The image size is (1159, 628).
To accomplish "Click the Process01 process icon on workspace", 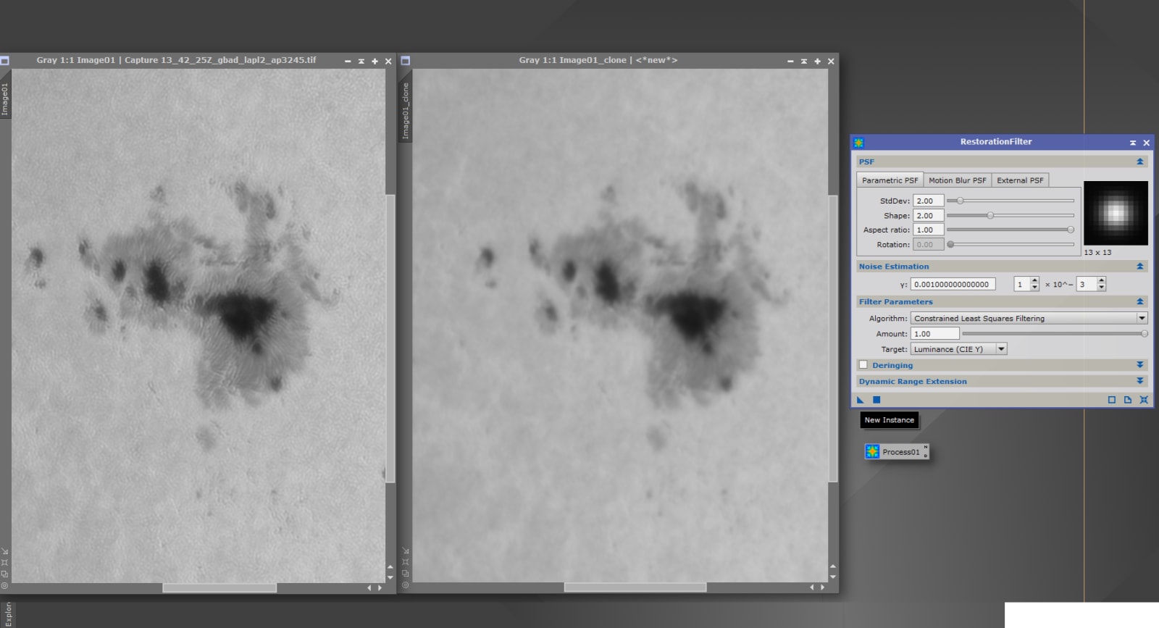I will pyautogui.click(x=896, y=452).
